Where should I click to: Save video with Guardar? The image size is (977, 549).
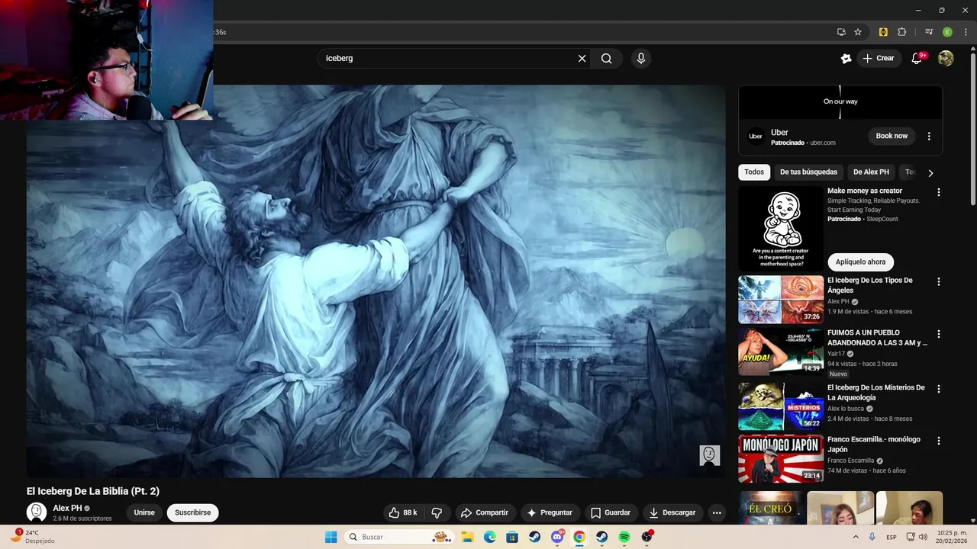pyautogui.click(x=611, y=512)
